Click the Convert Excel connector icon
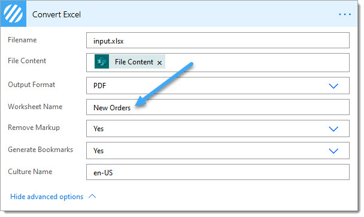This screenshot has height=217, width=364. point(13,14)
